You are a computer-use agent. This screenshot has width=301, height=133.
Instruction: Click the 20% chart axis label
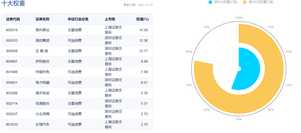tap(289, 52)
